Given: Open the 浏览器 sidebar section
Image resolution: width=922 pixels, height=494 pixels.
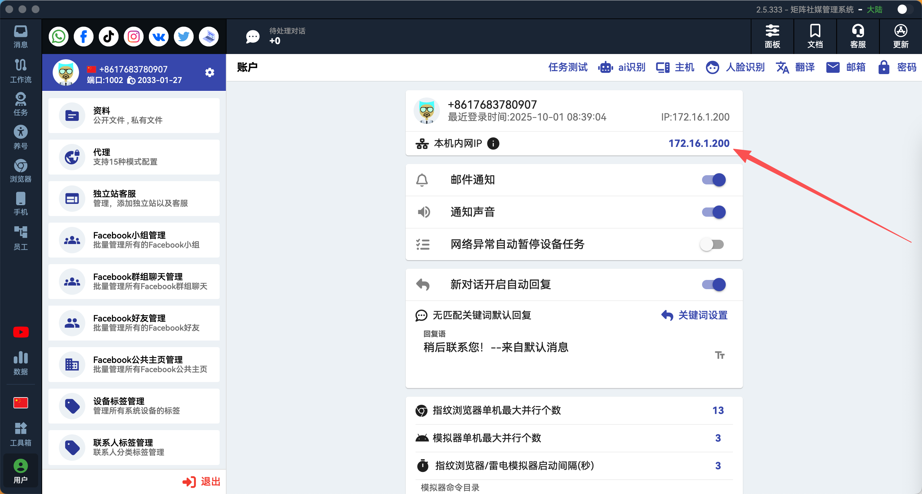Looking at the screenshot, I should [21, 171].
